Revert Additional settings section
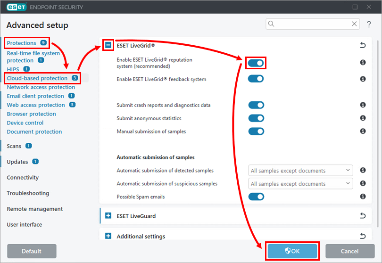 363,236
